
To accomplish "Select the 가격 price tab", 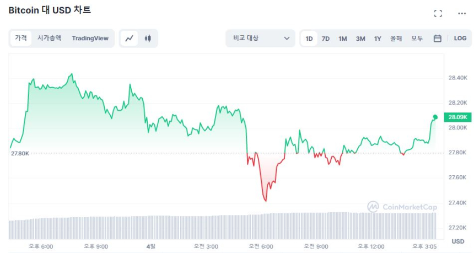I will coord(21,39).
